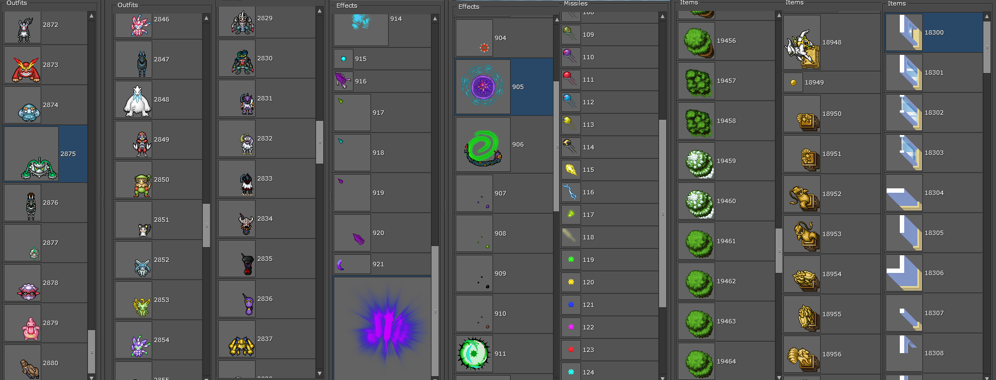Click the outfit ID text 2872
This screenshot has width=996, height=380.
[x=51, y=25]
